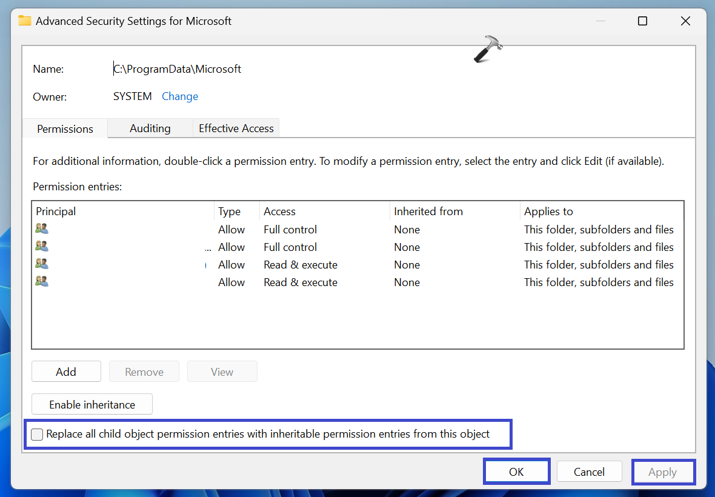715x497 pixels.
Task: Select the Permissions tab
Action: (x=65, y=129)
